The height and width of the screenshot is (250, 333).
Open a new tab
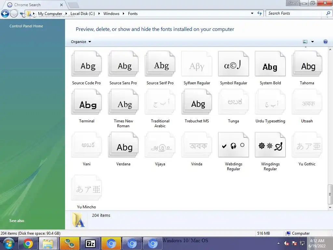(73, 5)
